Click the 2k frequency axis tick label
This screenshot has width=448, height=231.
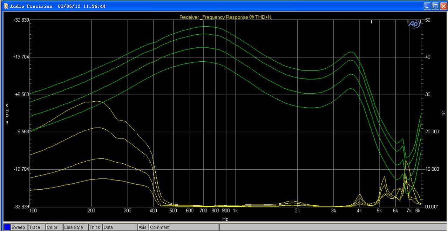click(x=297, y=211)
